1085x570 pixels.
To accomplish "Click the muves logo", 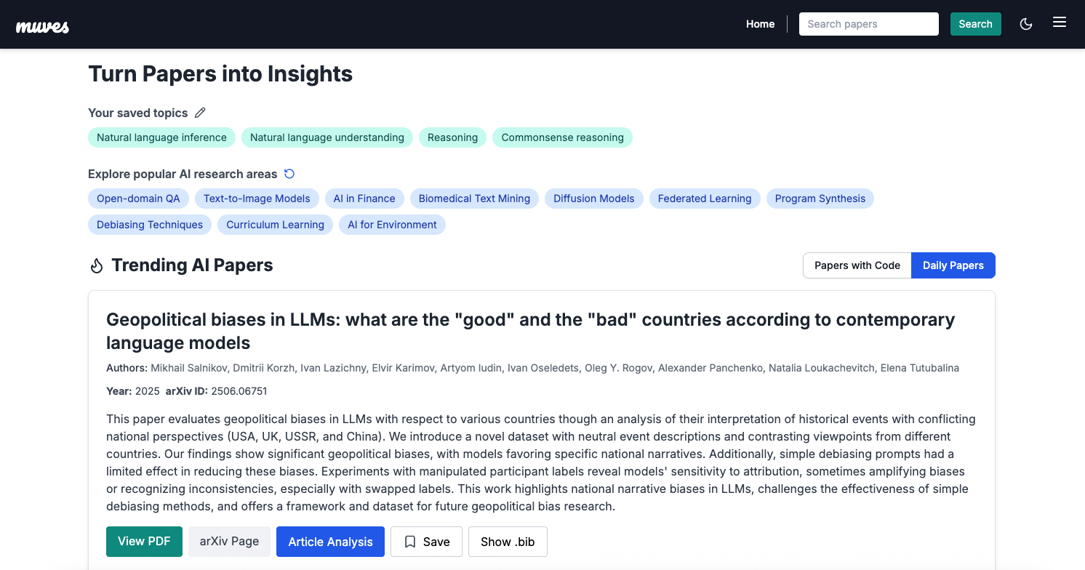I will [x=43, y=26].
